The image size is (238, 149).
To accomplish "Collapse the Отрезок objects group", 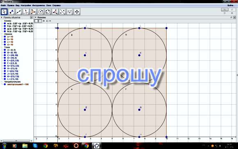I will [2, 34].
